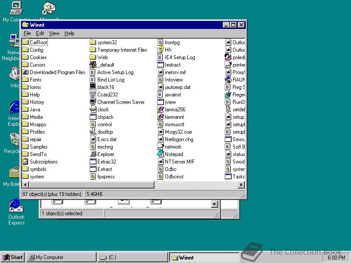This screenshot has height=263, width=351.
Task: Open the View menu
Action: pos(54,33)
